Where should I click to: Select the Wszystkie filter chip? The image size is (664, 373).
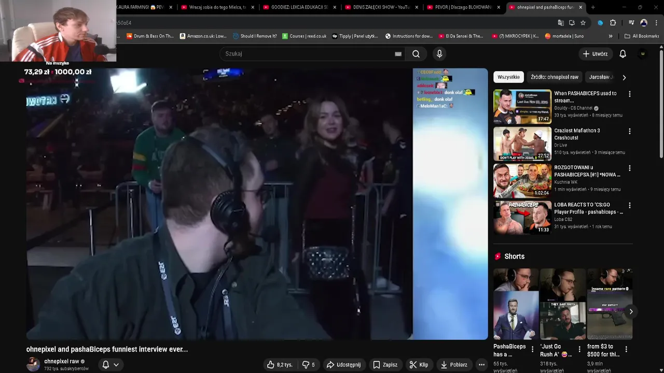click(508, 77)
